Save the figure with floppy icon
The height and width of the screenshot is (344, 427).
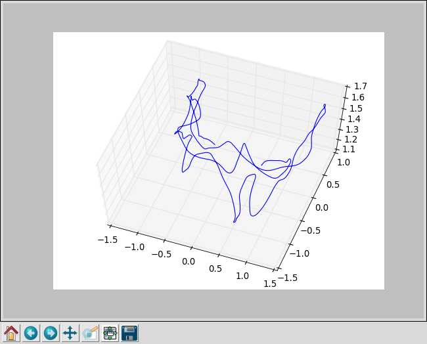[129, 333]
